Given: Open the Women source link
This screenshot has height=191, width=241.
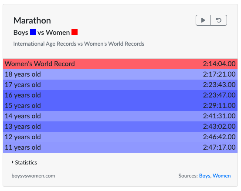Looking at the screenshot, I should [222, 176].
